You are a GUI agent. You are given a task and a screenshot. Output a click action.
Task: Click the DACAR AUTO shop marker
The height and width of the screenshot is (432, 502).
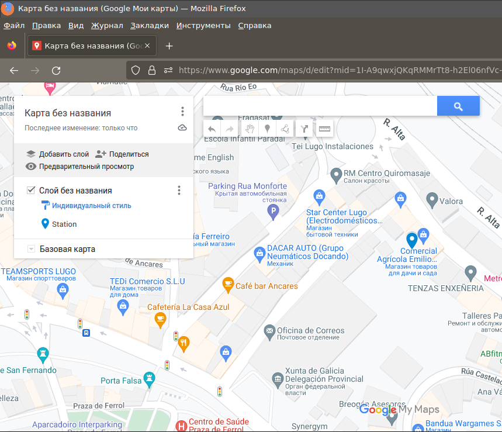coord(259,254)
